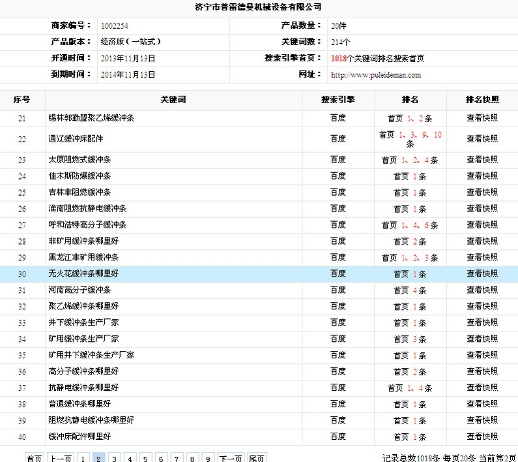Screen dimensions: 518x462
Task: Open the www.puleideman.com website link
Action: click(376, 75)
